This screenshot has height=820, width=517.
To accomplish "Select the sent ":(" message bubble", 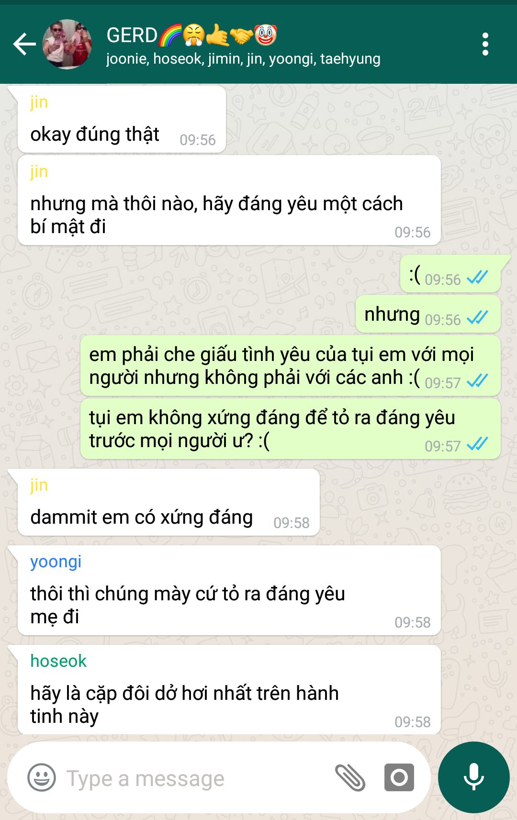I will click(450, 274).
